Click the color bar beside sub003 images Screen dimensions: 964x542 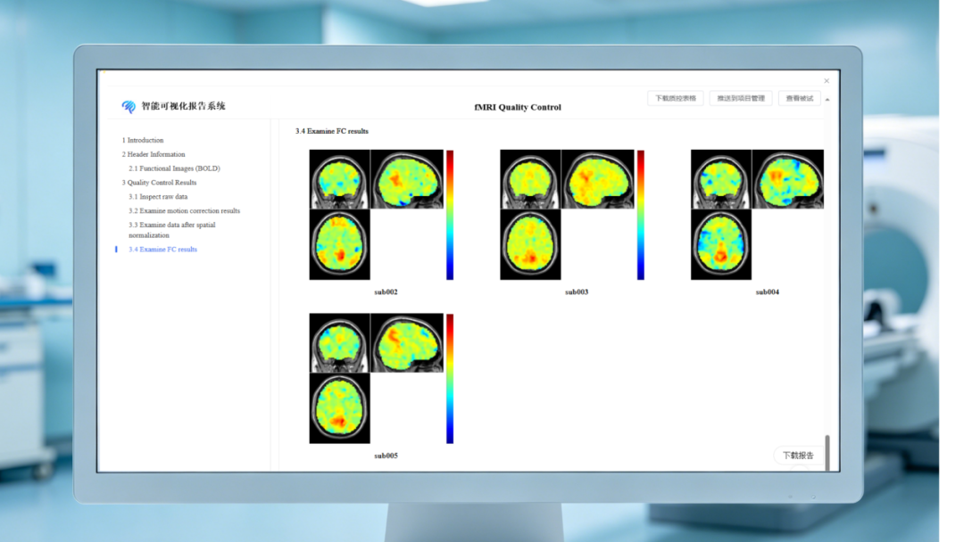point(641,215)
